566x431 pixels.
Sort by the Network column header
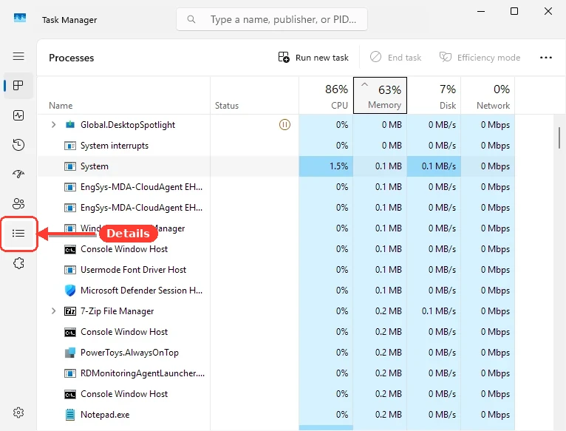coord(488,95)
